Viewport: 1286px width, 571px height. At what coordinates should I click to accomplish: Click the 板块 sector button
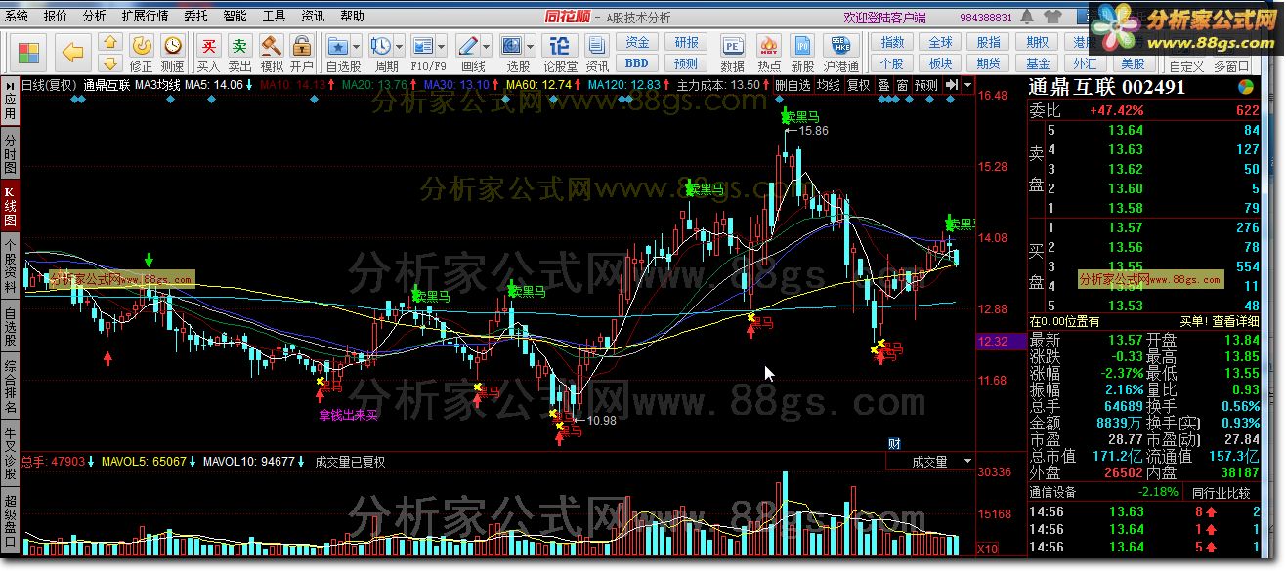[940, 63]
